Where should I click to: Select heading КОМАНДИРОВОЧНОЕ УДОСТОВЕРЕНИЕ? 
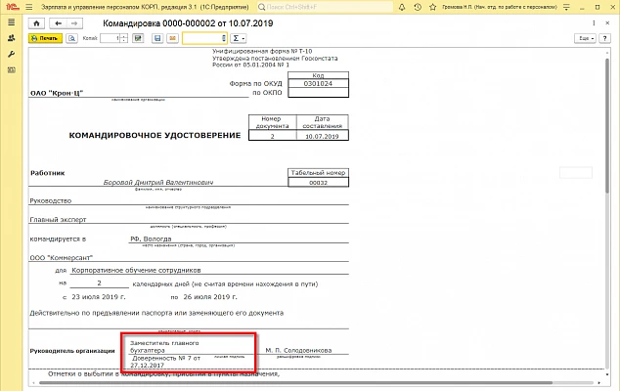coord(155,135)
